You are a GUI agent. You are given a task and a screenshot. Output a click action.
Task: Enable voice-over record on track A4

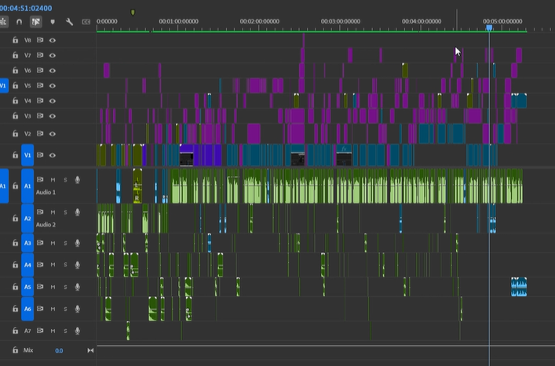pos(77,265)
